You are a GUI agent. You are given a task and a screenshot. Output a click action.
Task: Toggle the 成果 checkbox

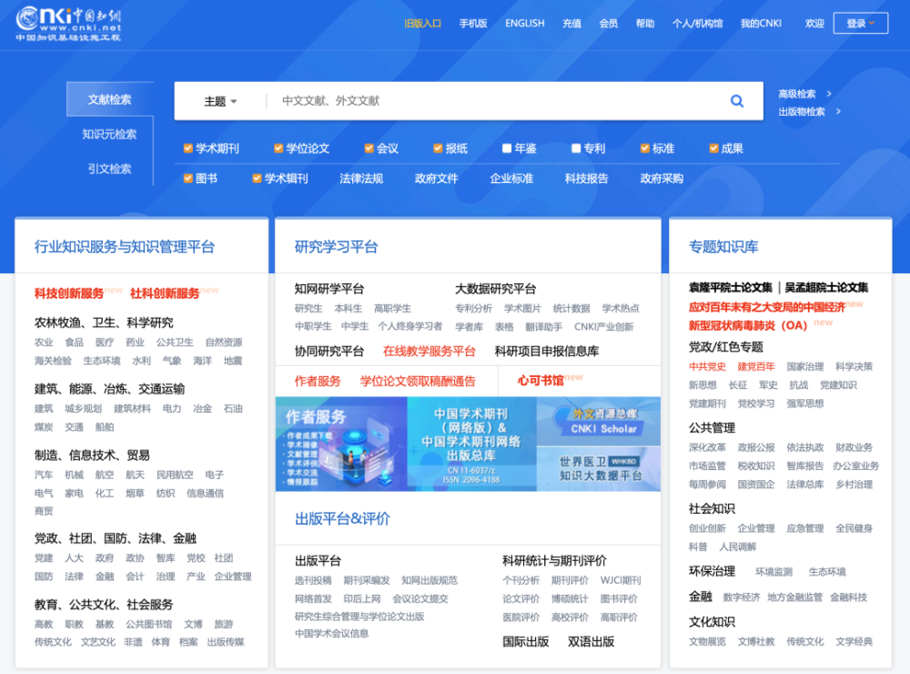pos(713,148)
